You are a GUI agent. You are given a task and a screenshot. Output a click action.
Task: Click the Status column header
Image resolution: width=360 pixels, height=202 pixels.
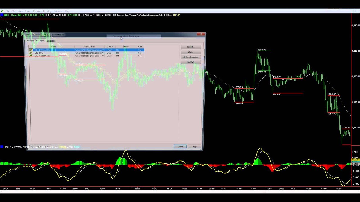(x=126, y=47)
